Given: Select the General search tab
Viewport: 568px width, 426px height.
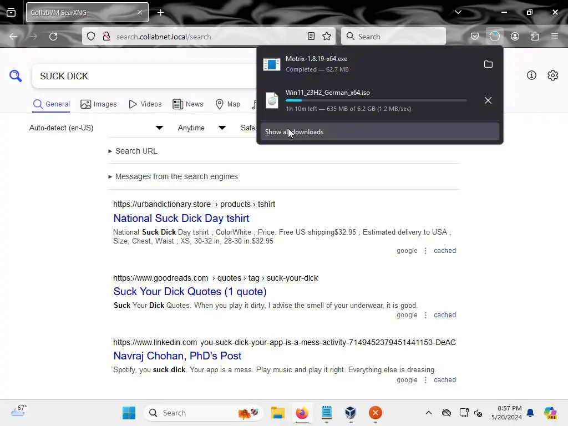Looking at the screenshot, I should (x=52, y=104).
